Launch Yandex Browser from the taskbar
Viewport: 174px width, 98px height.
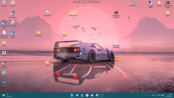click(x=87, y=95)
